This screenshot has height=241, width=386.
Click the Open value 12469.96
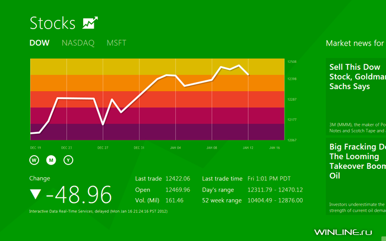click(x=178, y=190)
